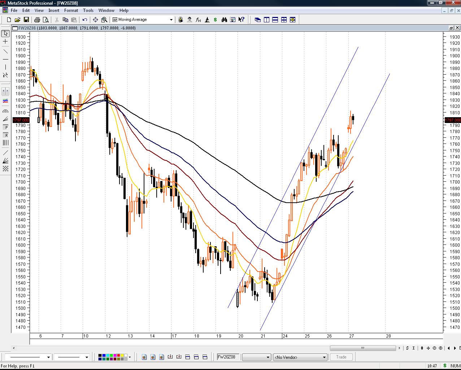Screen dimensions: 461x370
Task: Activate the crosshair data window icon
Action: [x=96, y=20]
